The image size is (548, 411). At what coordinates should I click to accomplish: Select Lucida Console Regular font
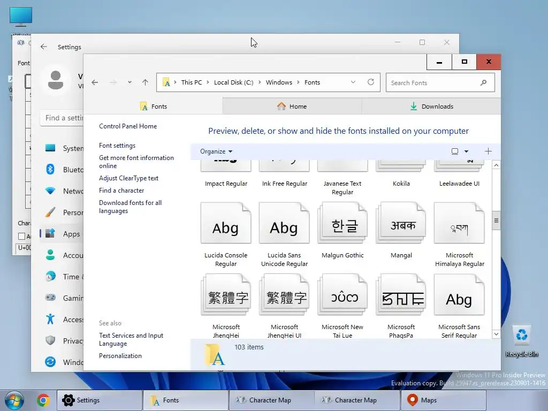click(226, 235)
